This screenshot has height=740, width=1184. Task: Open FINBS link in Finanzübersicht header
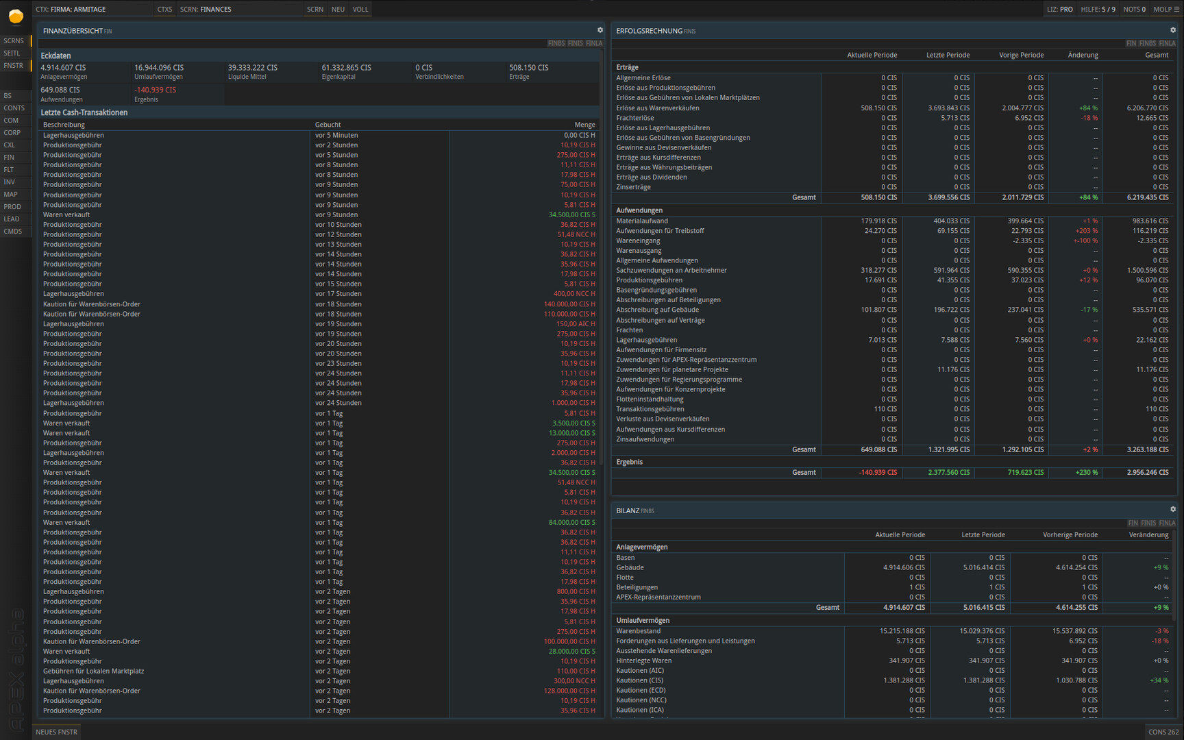coord(556,43)
